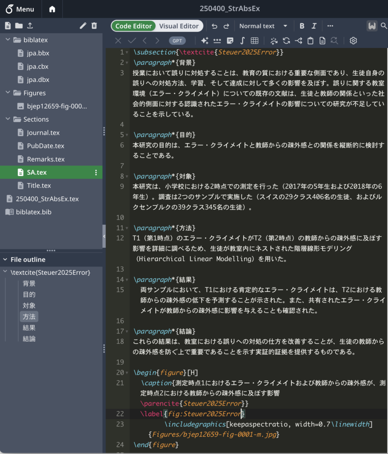Open the gear settings in the toolbar
This screenshot has width=388, height=454.
pyautogui.click(x=353, y=41)
